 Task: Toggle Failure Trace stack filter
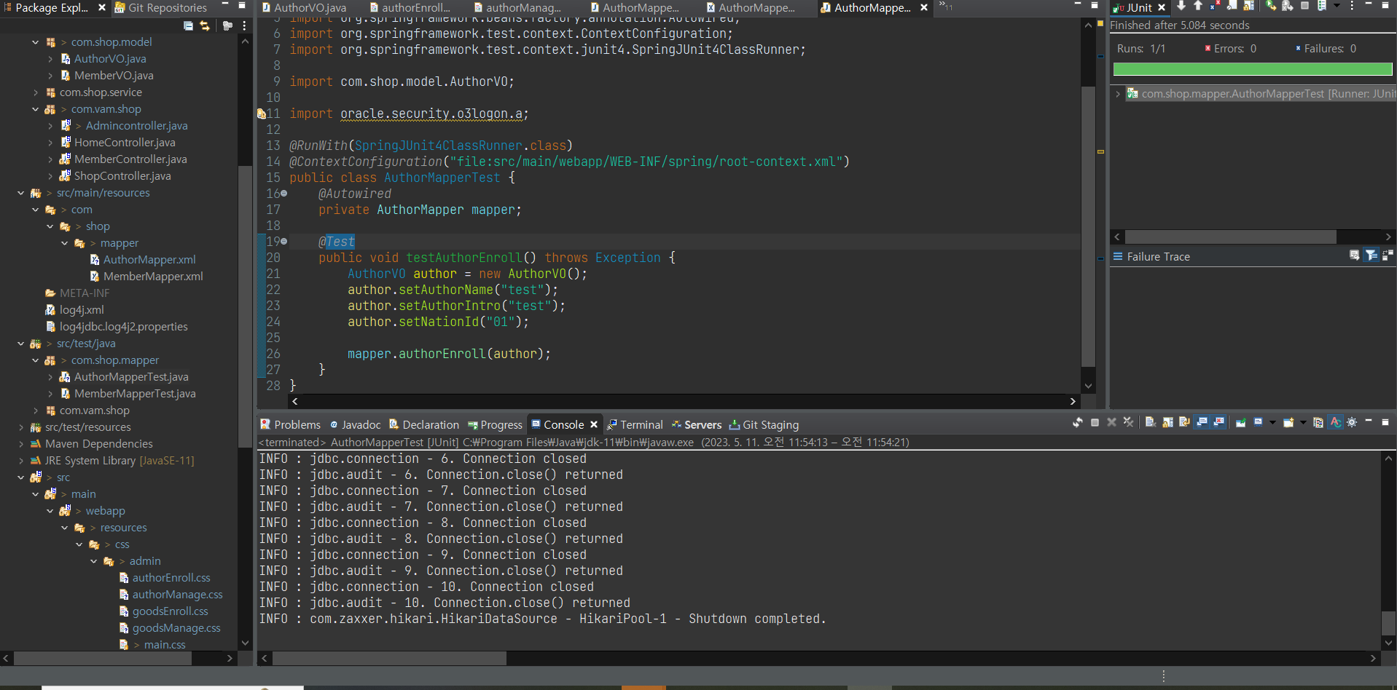(1371, 255)
